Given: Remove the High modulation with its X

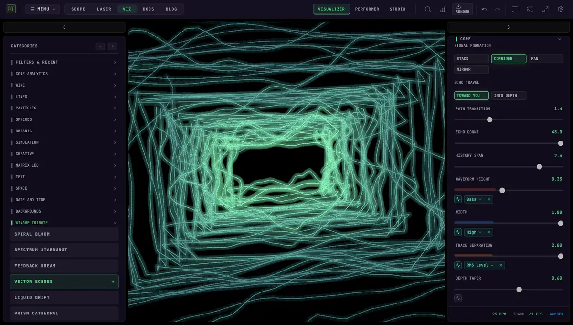Looking at the screenshot, I should click(489, 232).
